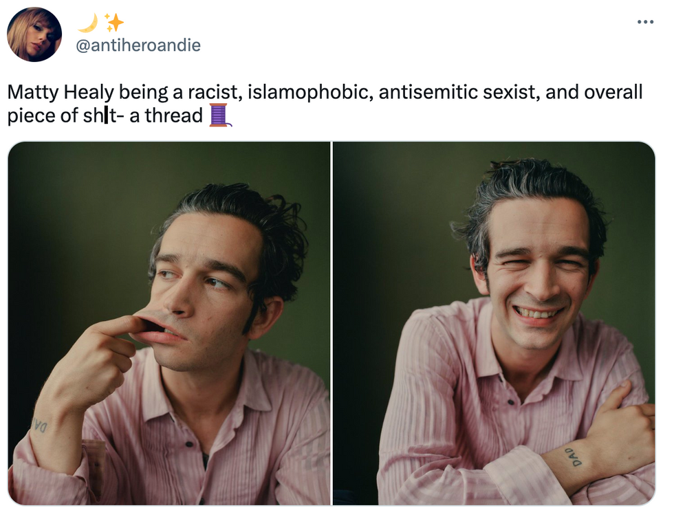
Task: Click the words "a thread" in the tweet
Action: (166, 115)
